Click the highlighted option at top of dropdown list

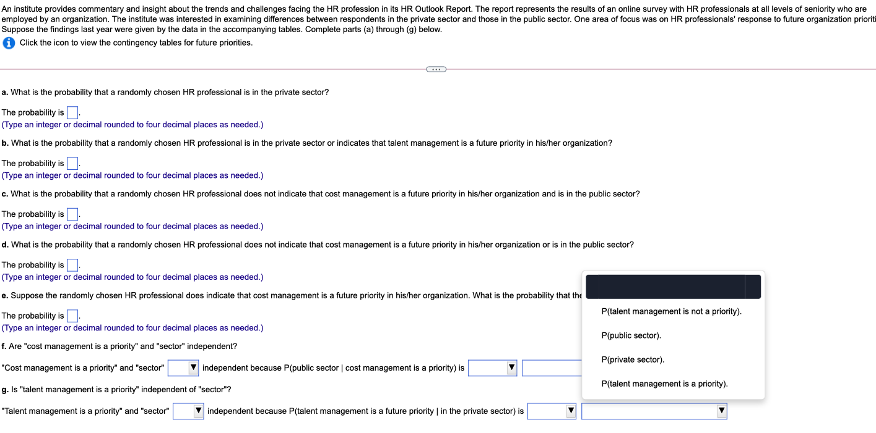[672, 286]
